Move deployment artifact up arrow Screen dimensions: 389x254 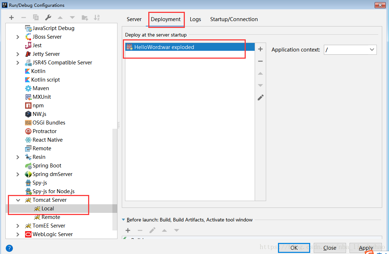click(260, 73)
